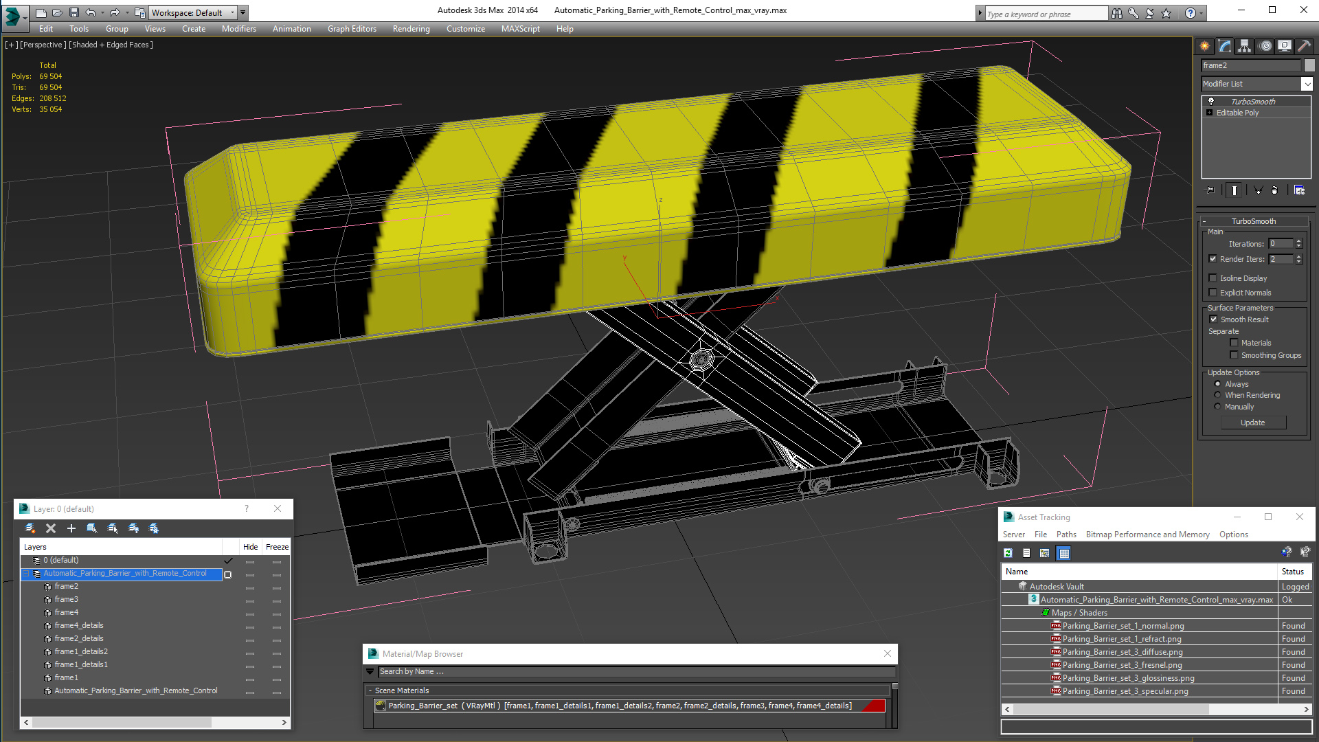Open the MAXScript menu

click(x=521, y=29)
